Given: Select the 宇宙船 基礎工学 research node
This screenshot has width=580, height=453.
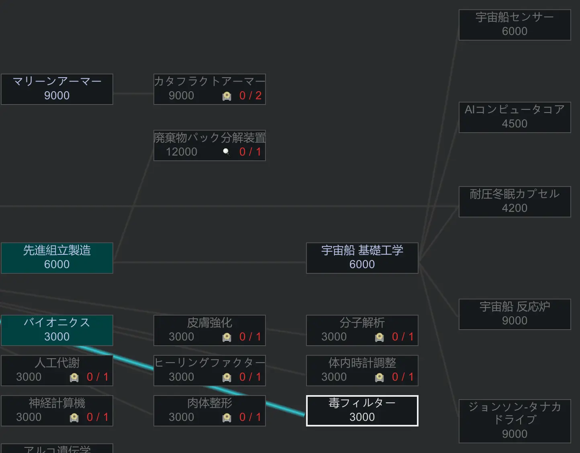Looking at the screenshot, I should [x=362, y=258].
